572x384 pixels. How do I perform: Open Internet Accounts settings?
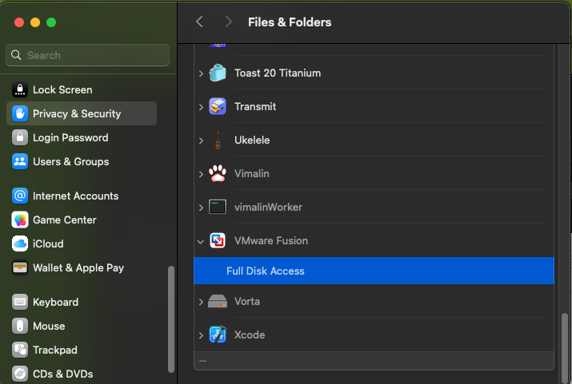pos(82,196)
